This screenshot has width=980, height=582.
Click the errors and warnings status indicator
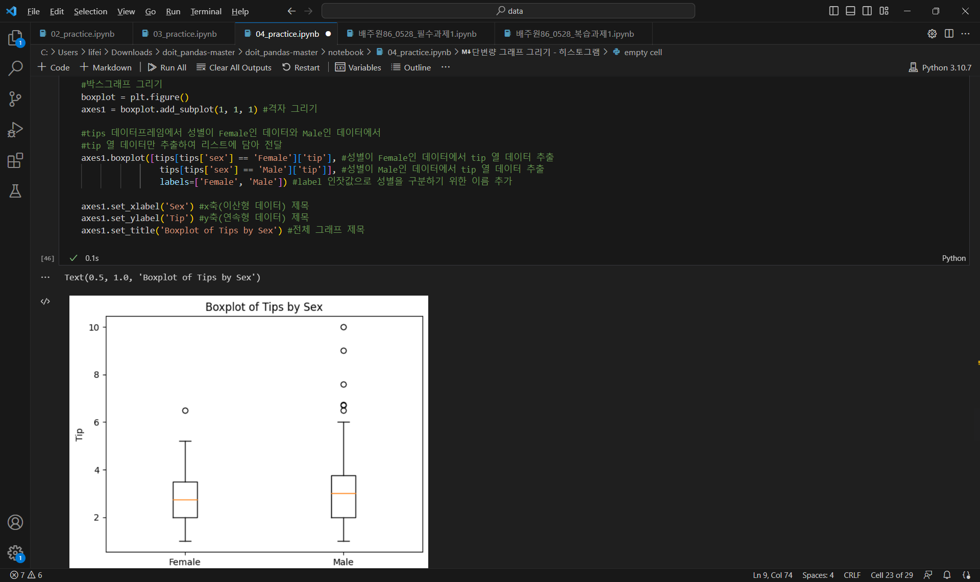coord(26,575)
